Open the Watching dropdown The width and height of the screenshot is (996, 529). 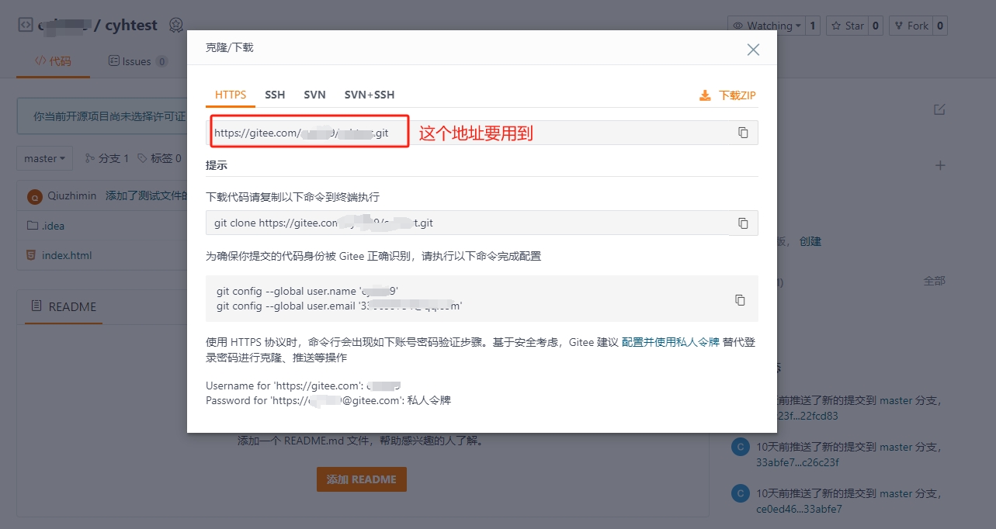point(768,26)
